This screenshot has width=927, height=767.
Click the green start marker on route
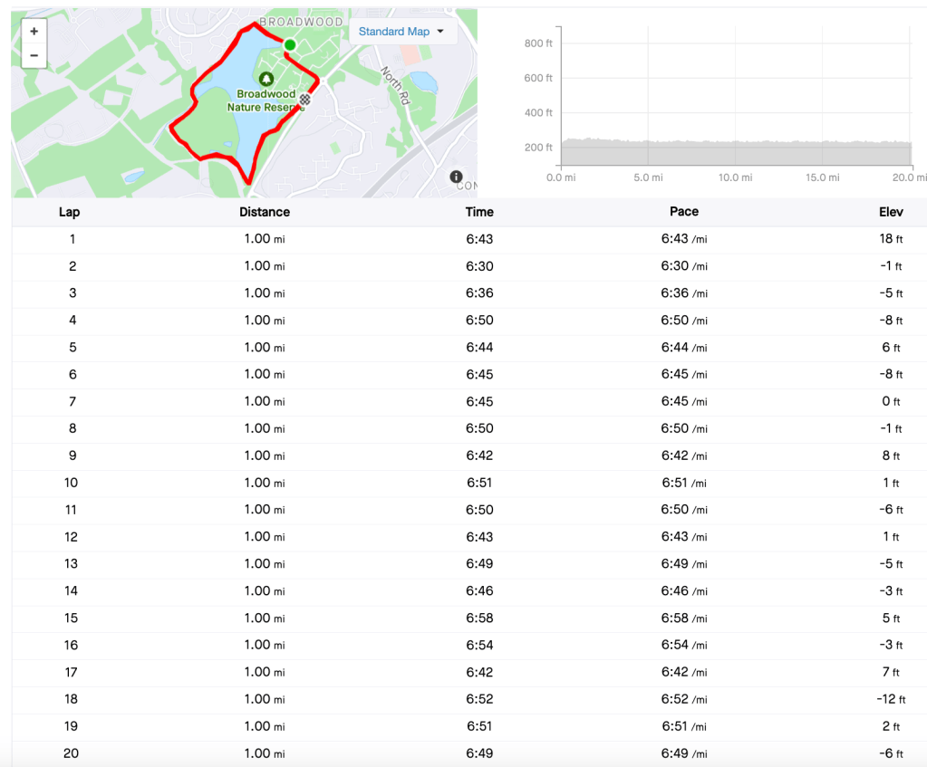[290, 45]
